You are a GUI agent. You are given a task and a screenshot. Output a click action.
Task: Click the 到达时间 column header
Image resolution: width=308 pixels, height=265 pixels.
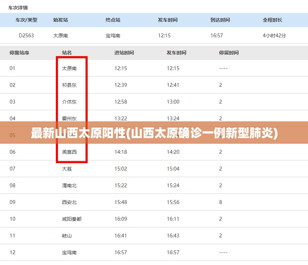coord(220,20)
